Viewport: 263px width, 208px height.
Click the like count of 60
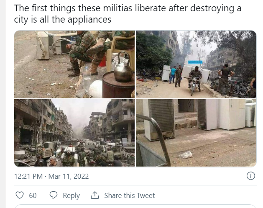(33, 195)
